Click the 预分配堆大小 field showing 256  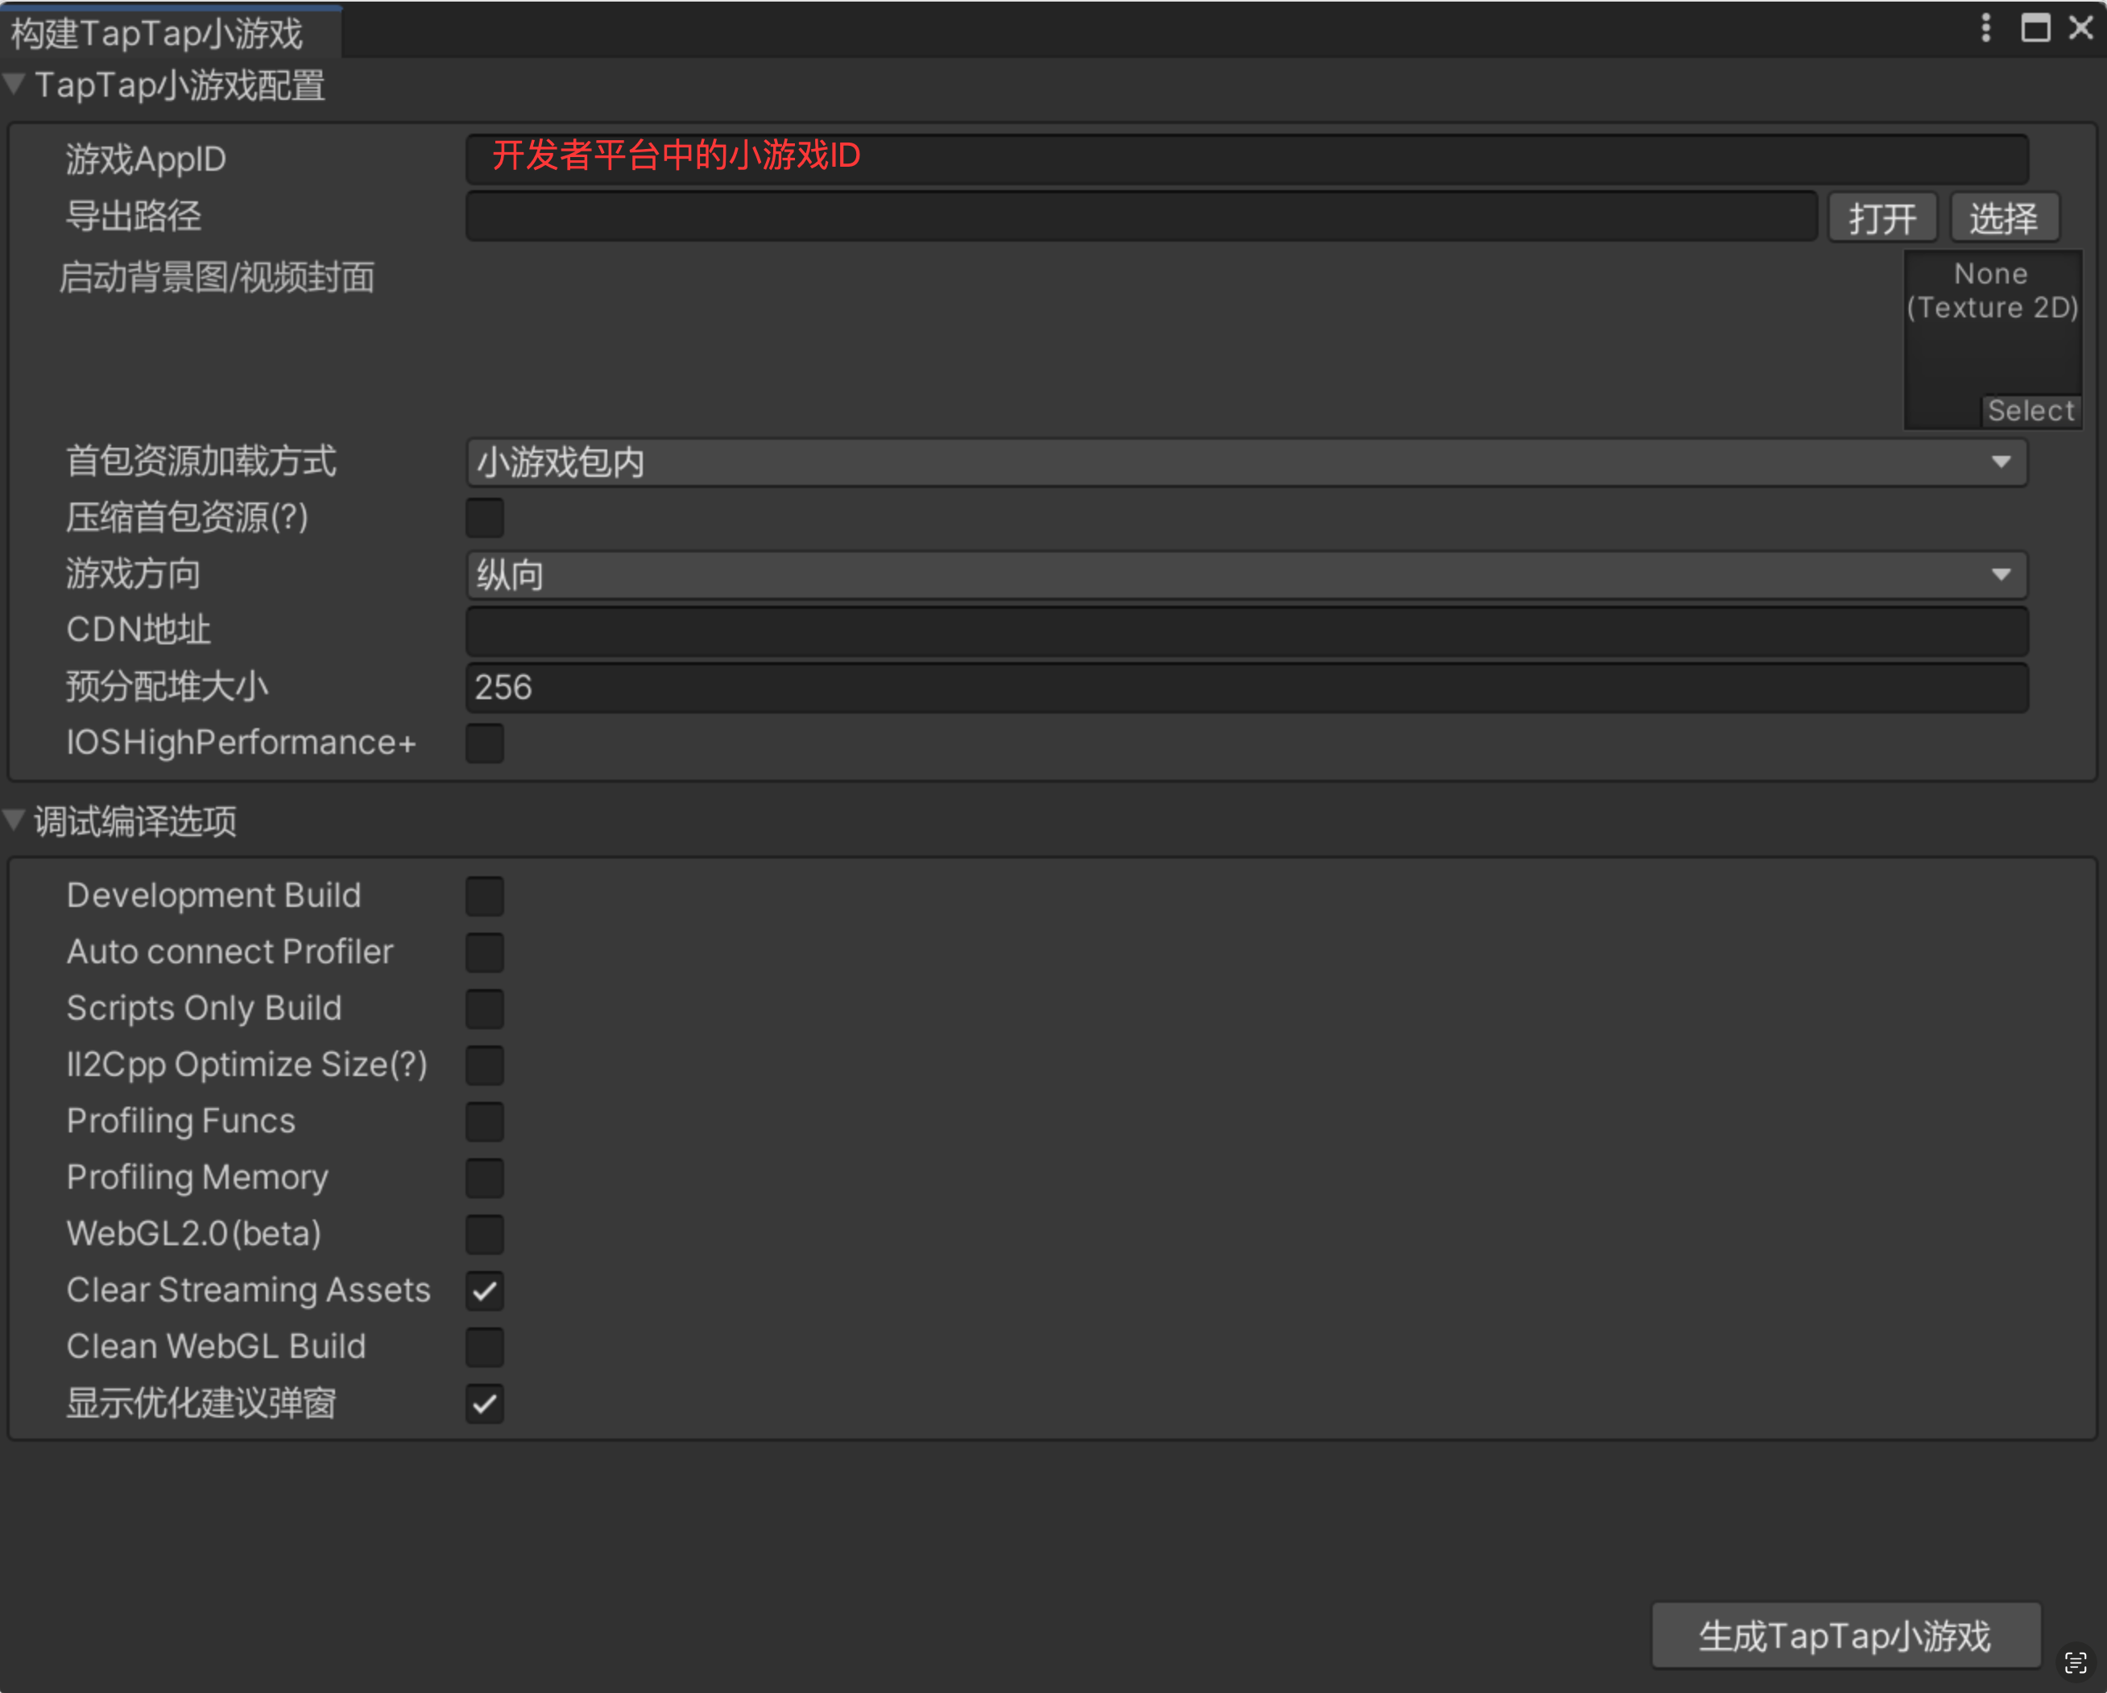1247,687
